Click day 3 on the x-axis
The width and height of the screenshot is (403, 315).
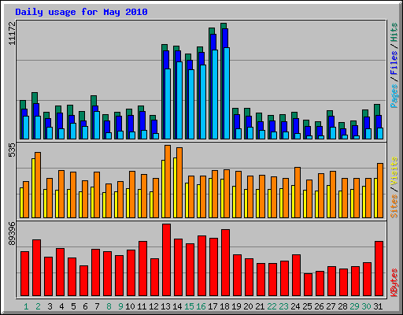tap(50, 306)
